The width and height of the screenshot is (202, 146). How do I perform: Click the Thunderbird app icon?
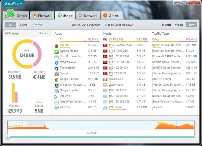tap(56, 68)
